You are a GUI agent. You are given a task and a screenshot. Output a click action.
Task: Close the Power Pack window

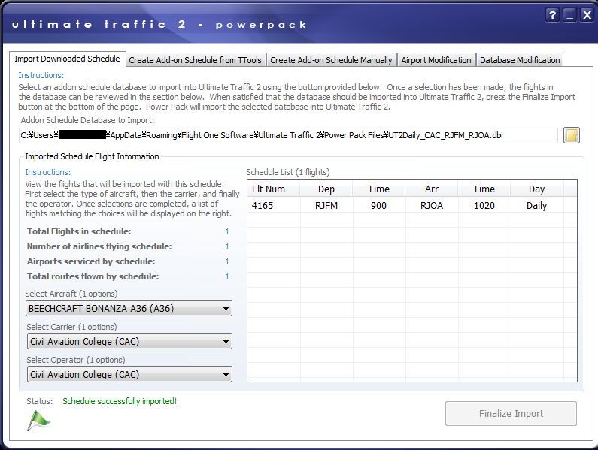[587, 15]
